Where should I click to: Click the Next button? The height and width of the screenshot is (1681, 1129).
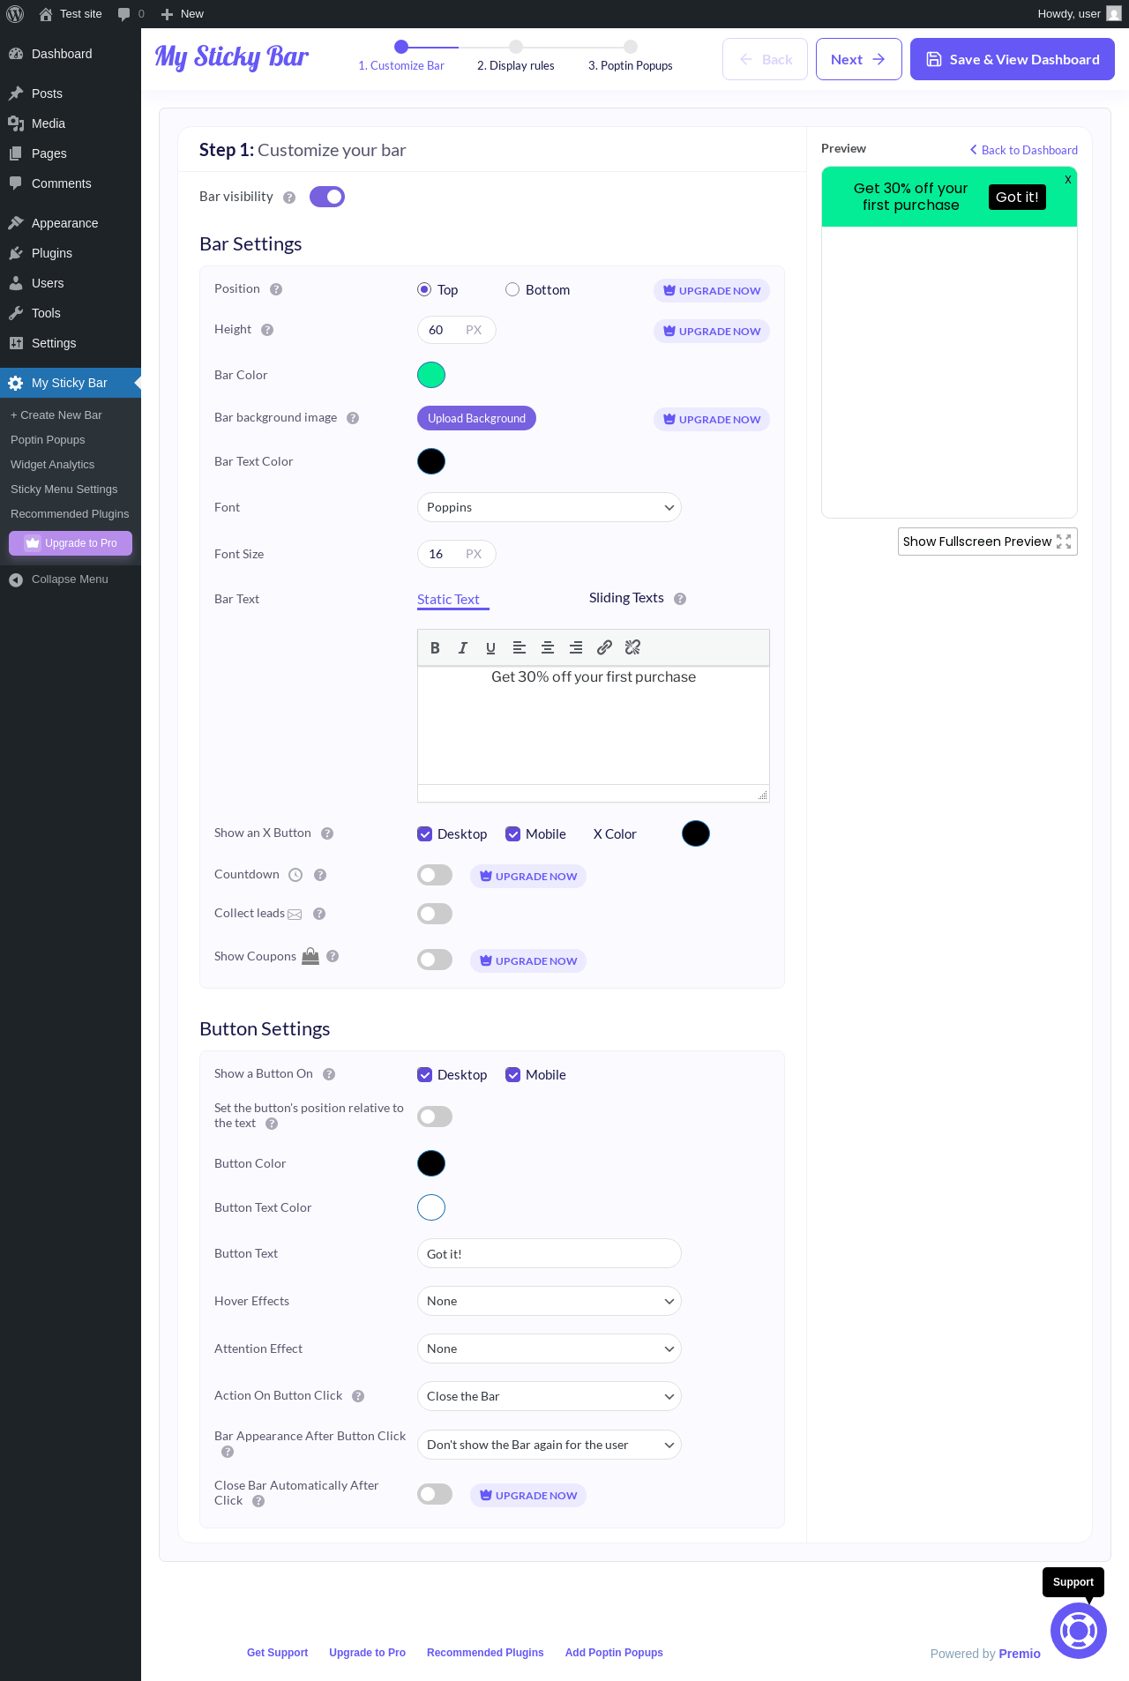click(x=859, y=59)
